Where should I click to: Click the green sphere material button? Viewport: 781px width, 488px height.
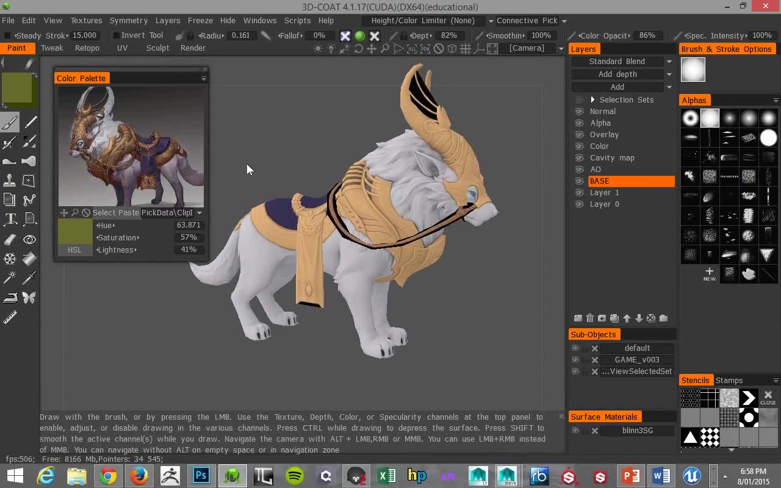tap(360, 36)
